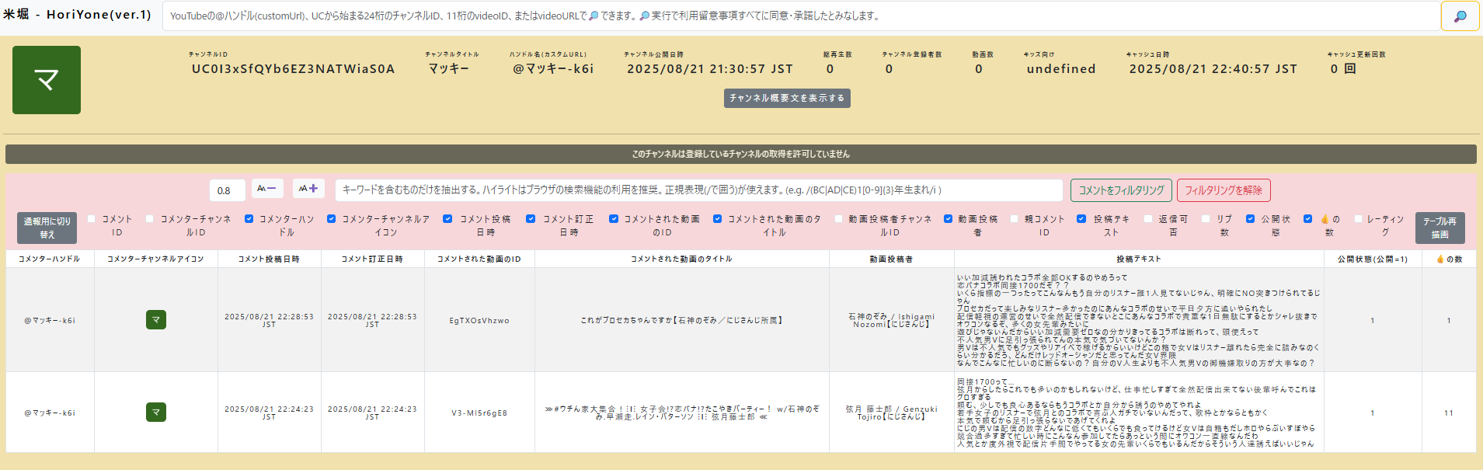Click the コメント投稿日時 column header
The image size is (1483, 470).
pyautogui.click(x=269, y=259)
